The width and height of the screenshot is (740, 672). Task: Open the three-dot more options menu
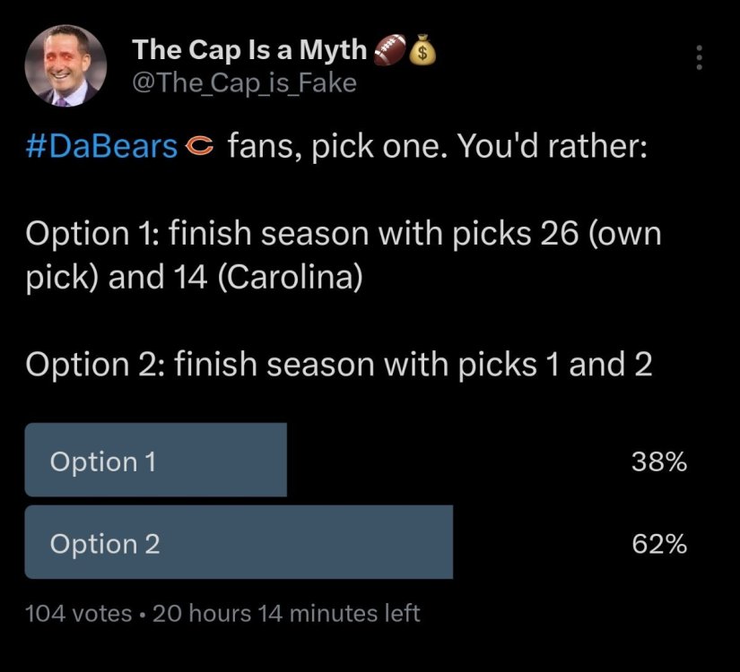click(x=701, y=58)
